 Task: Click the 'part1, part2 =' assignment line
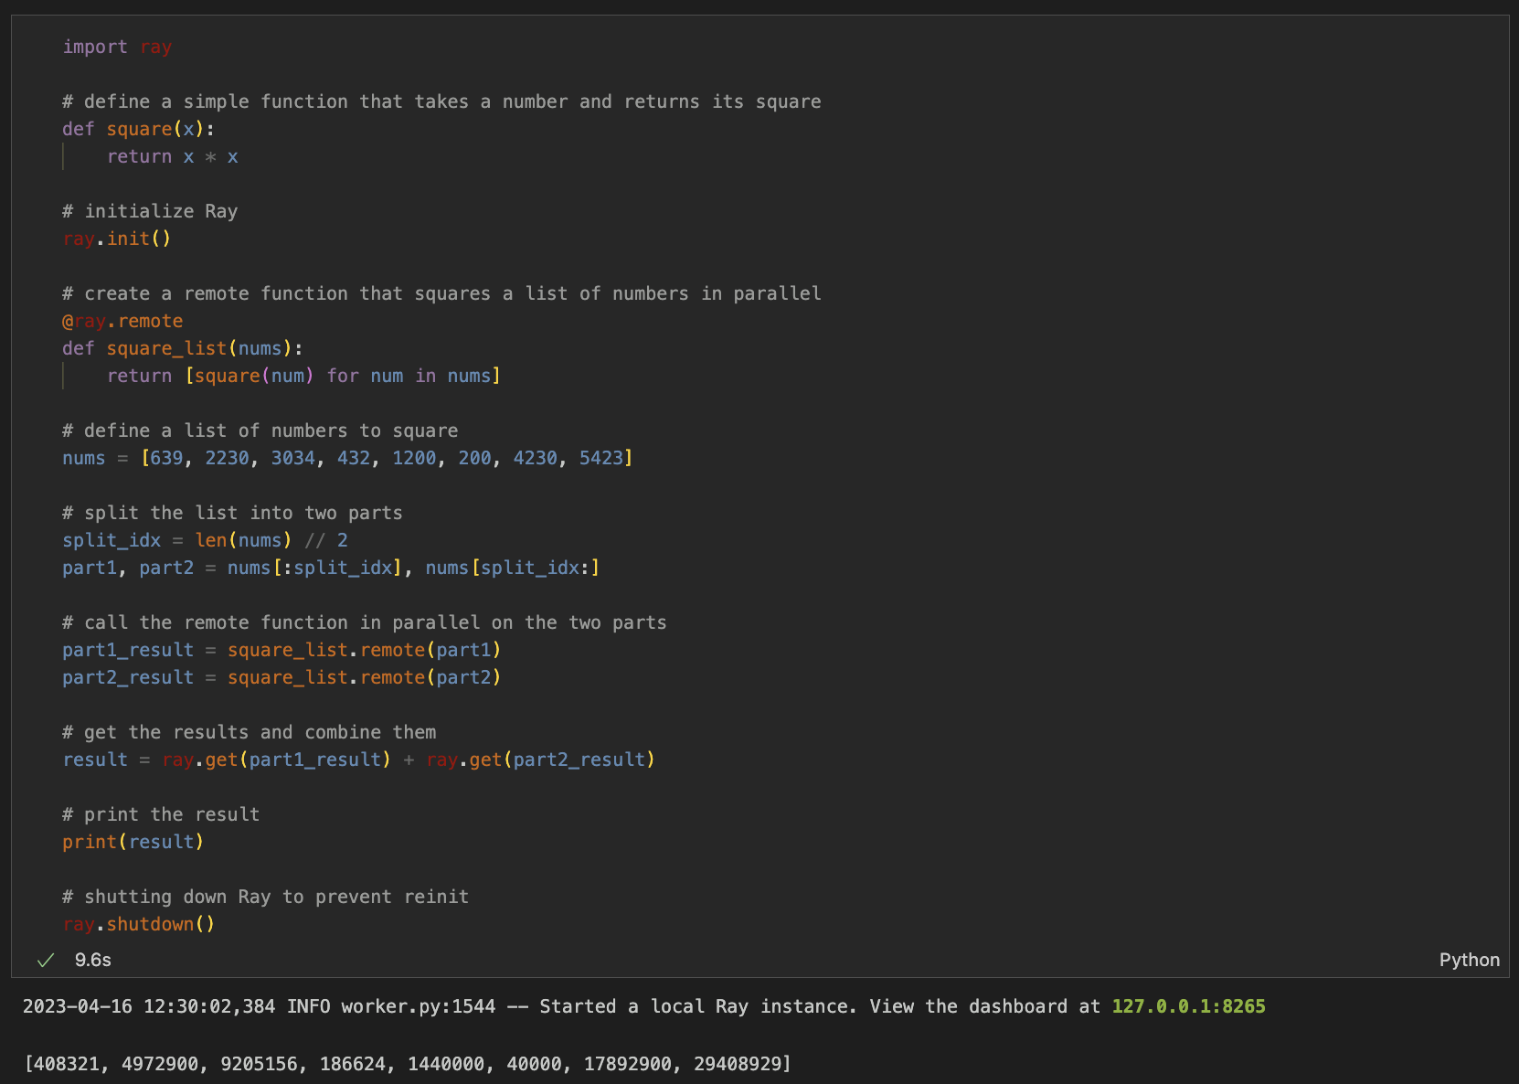coord(331,568)
